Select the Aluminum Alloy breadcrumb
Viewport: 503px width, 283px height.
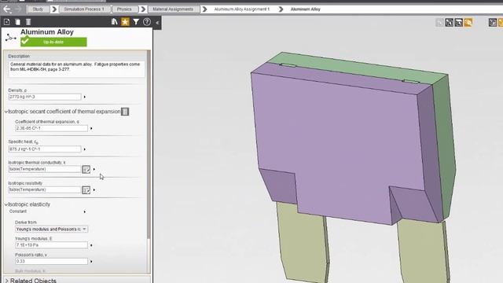306,9
